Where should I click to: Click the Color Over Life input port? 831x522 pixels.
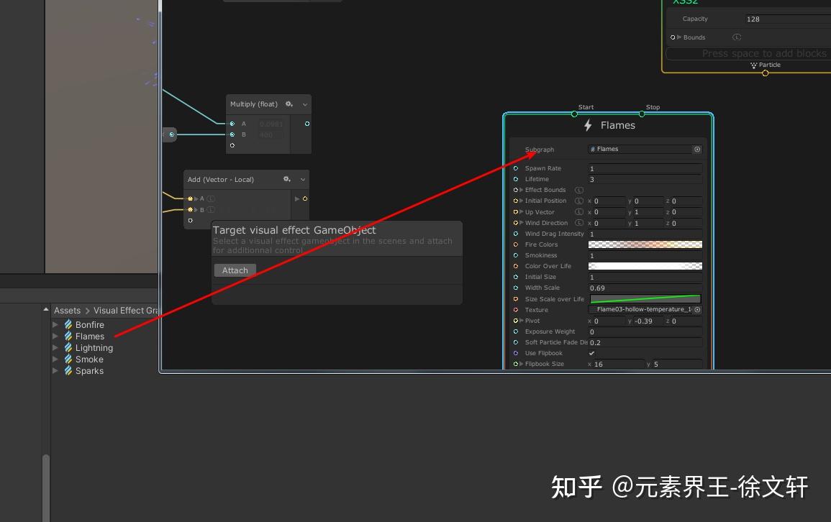pyautogui.click(x=516, y=266)
